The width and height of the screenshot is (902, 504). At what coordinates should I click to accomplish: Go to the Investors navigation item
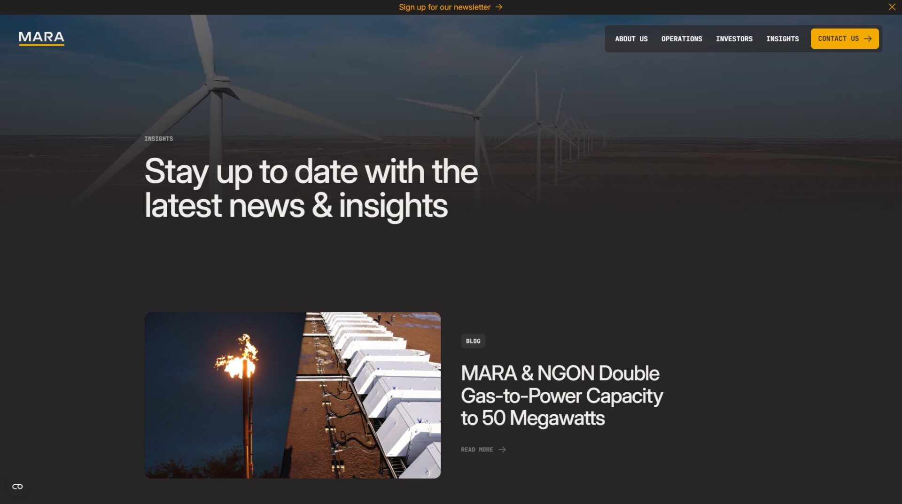coord(734,39)
